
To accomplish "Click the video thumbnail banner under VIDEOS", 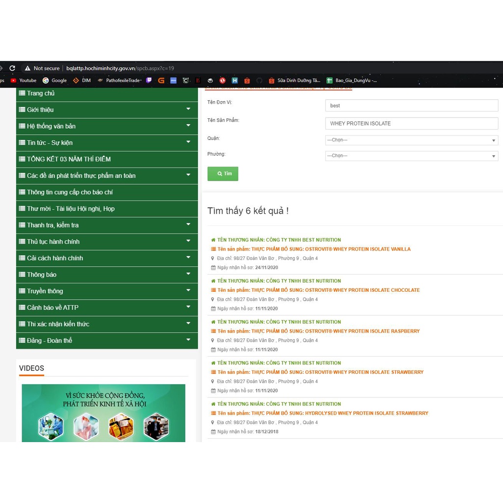I will (x=103, y=413).
